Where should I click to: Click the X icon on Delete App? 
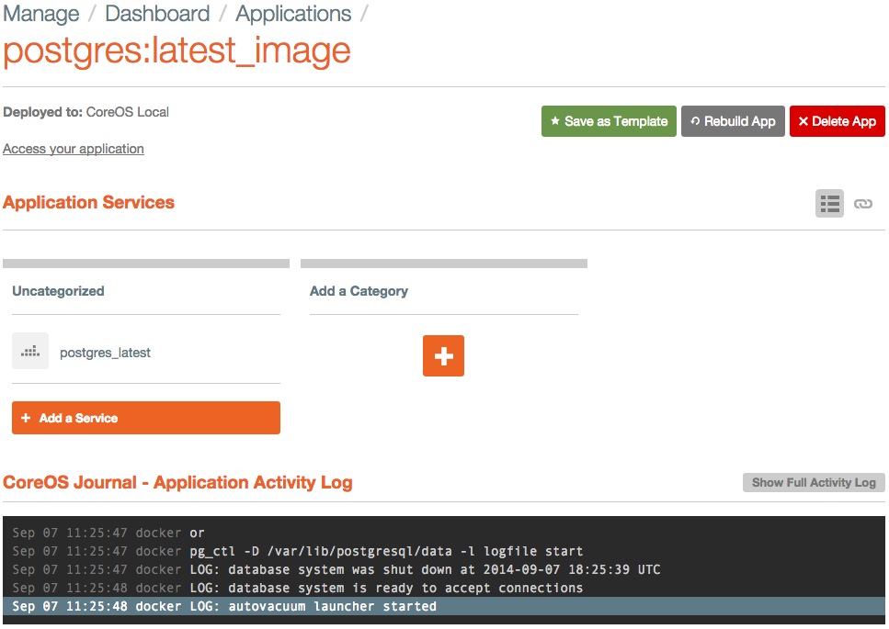pyautogui.click(x=804, y=120)
